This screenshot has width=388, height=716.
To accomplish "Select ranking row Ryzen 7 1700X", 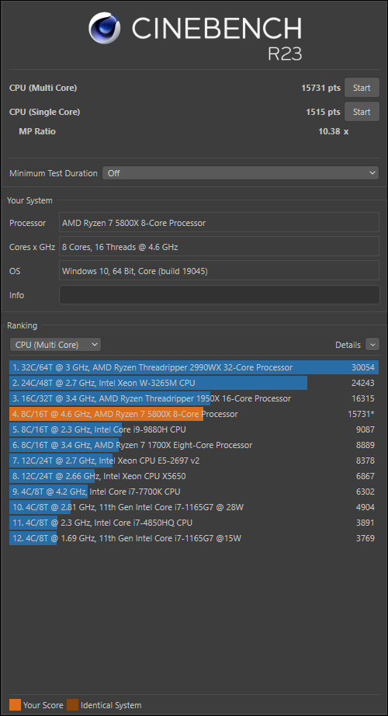I will [x=194, y=445].
